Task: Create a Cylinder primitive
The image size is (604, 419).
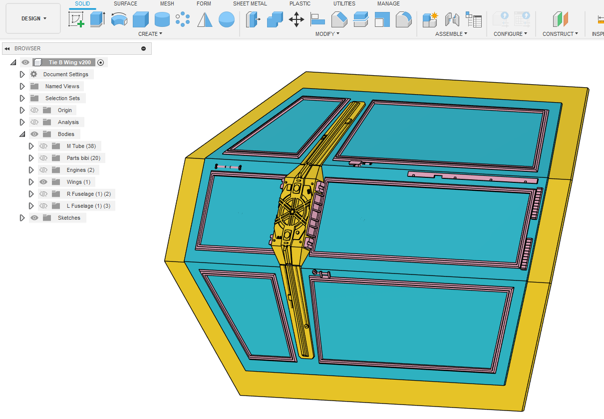Action: click(162, 19)
